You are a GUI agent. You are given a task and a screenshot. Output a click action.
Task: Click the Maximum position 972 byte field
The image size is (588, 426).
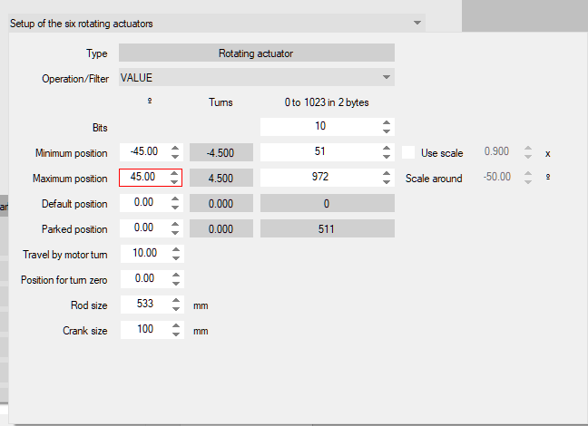(x=319, y=178)
